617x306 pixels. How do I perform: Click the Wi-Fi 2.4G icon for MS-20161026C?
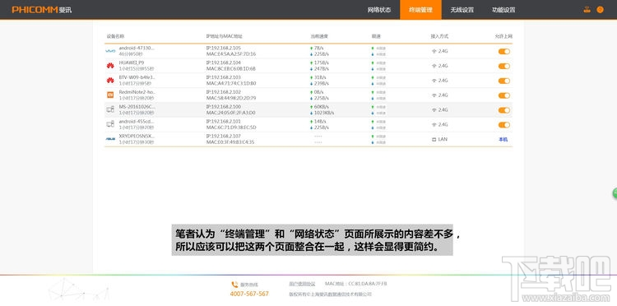pos(434,109)
